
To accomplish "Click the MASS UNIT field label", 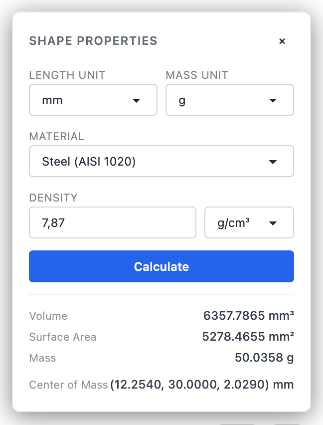I will (197, 75).
